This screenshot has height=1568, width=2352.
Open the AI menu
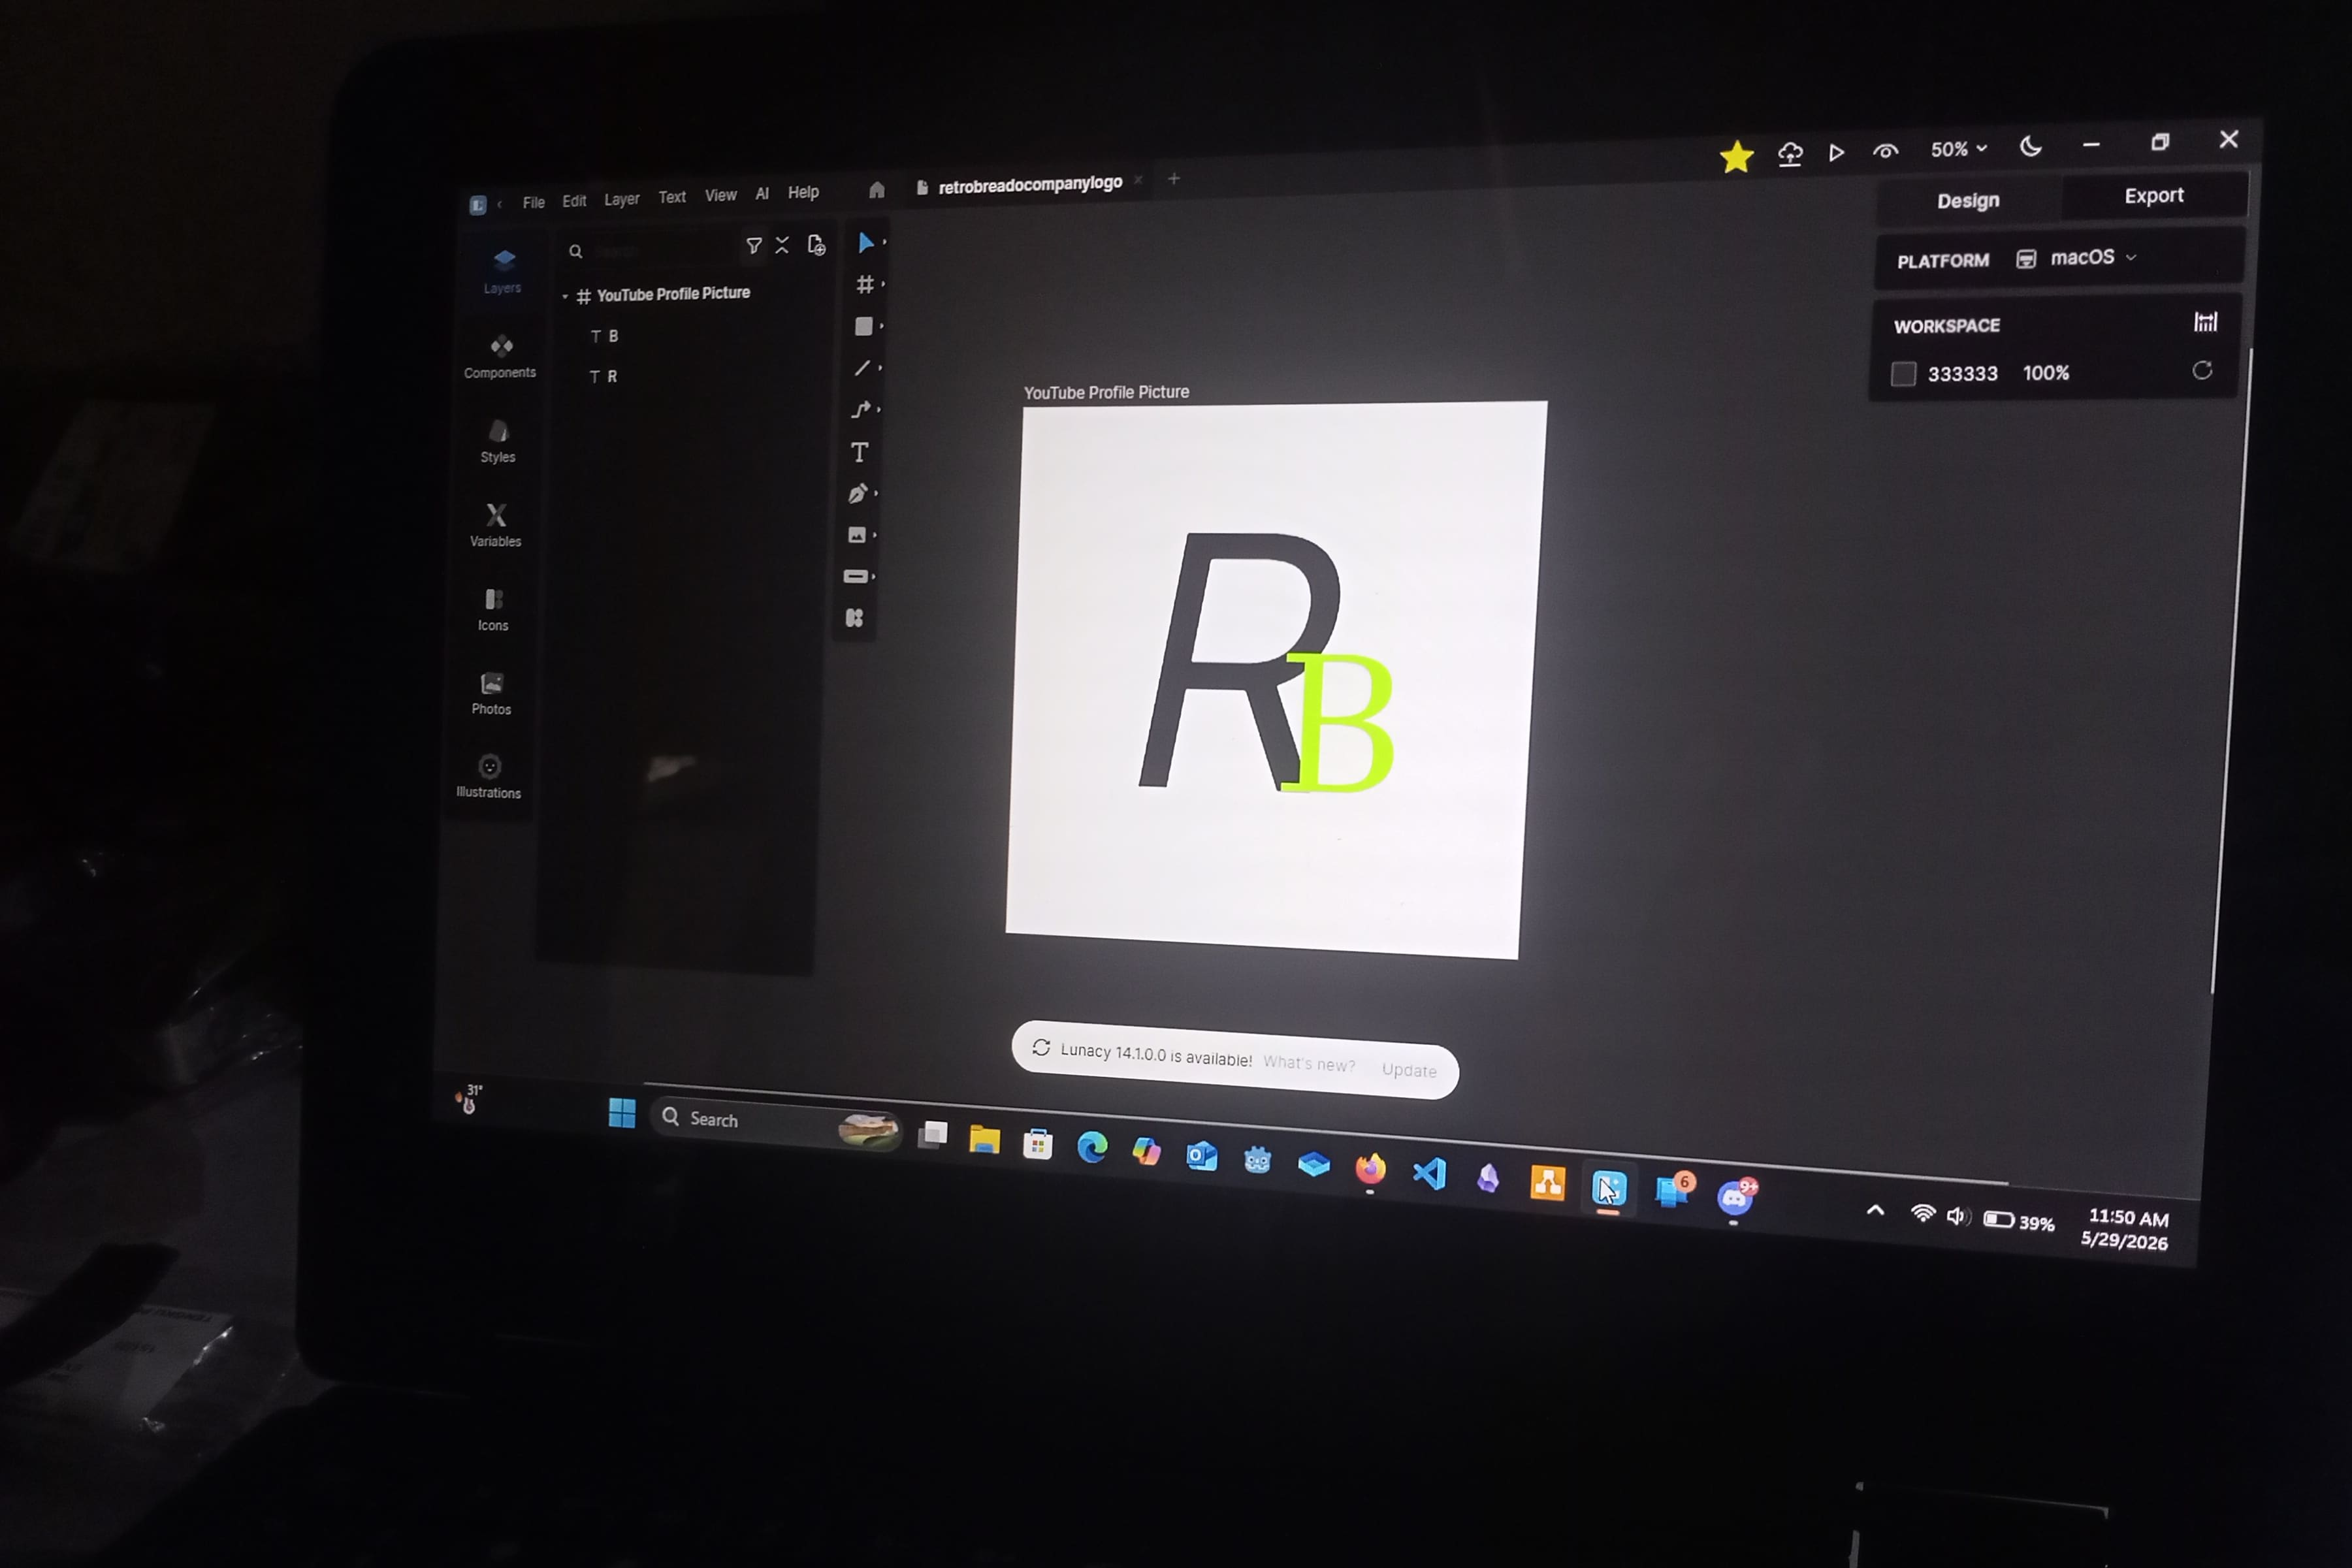[x=762, y=194]
